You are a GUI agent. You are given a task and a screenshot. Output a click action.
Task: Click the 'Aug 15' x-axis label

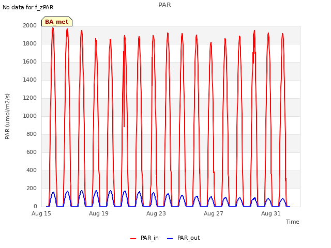click(x=41, y=213)
